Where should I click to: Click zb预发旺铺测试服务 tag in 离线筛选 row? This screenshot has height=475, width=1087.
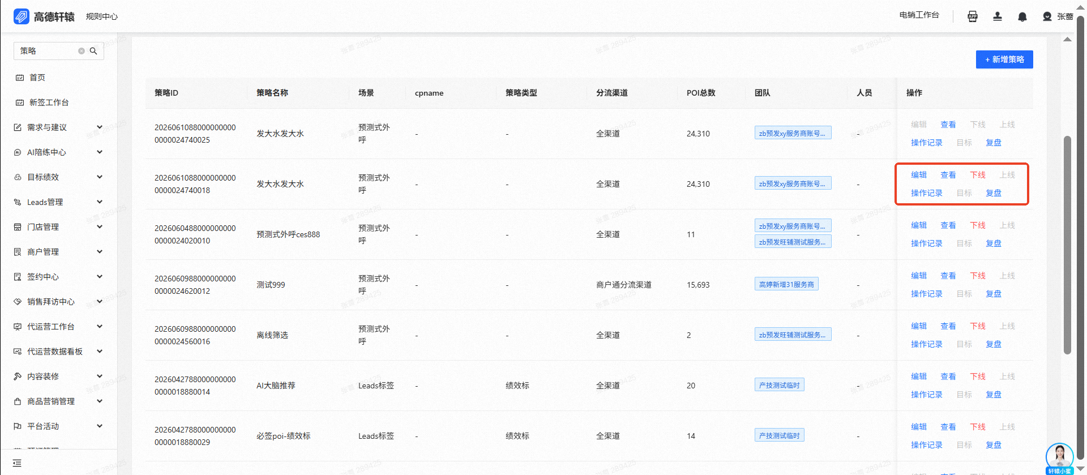pyautogui.click(x=793, y=335)
